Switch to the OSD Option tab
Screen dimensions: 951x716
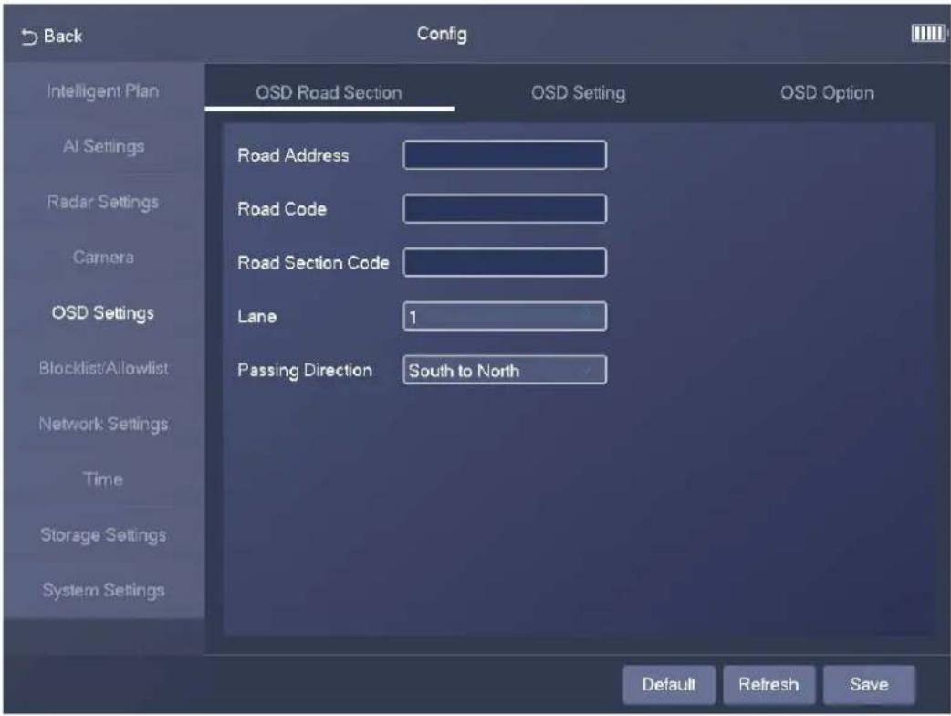(827, 92)
